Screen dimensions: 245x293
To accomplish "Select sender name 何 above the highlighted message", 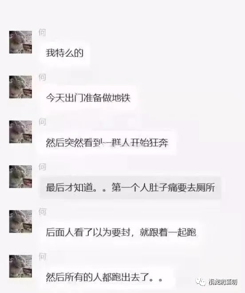I will click(42, 167).
